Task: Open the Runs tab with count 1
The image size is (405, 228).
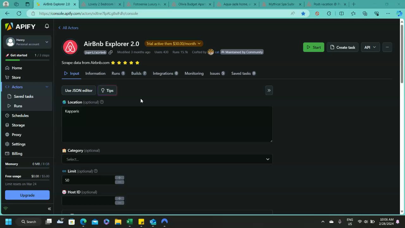Action: point(118,73)
